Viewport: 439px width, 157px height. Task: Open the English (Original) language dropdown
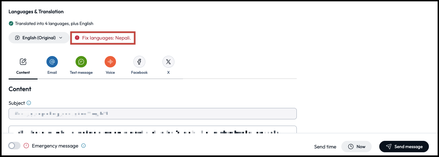tap(39, 38)
